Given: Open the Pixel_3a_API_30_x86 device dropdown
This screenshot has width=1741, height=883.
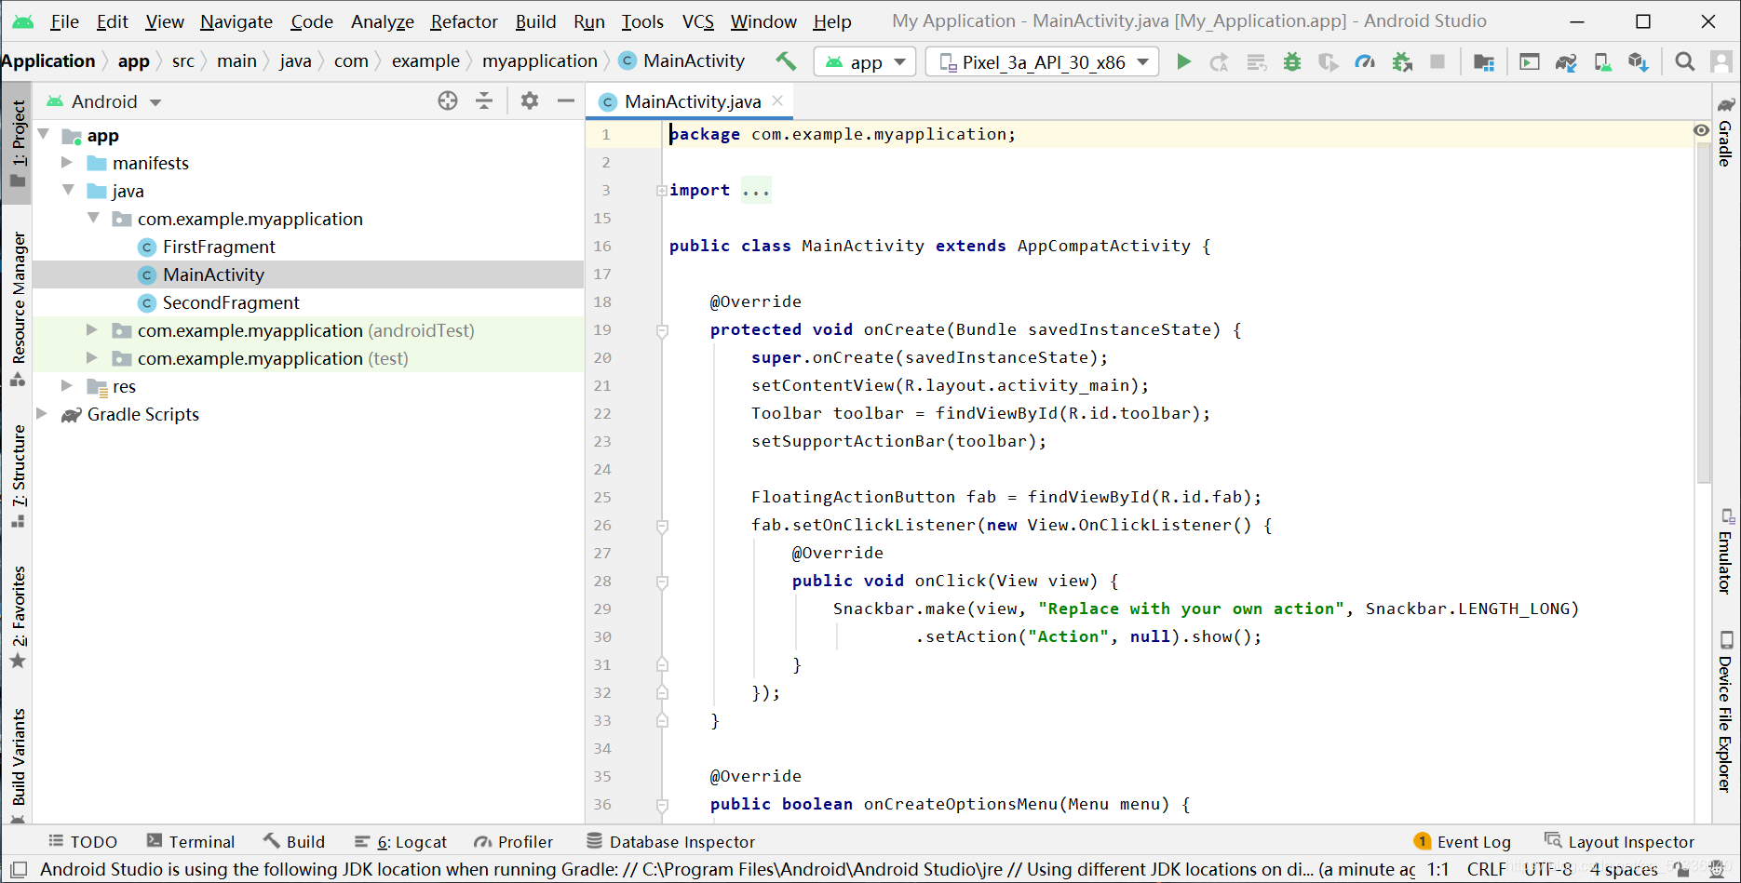Looking at the screenshot, I should click(1042, 61).
